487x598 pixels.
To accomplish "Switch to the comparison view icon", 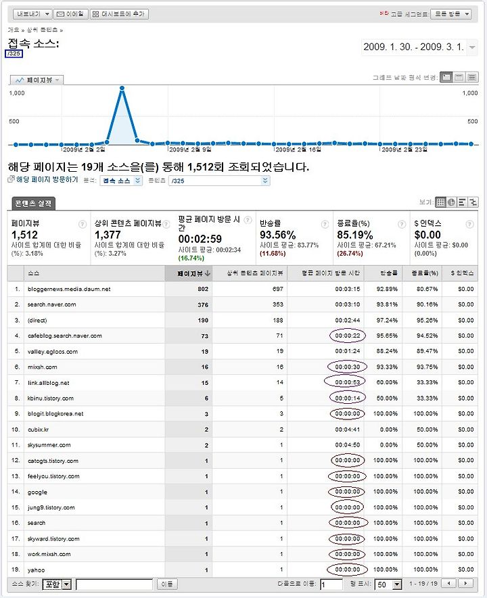I will tap(473, 202).
